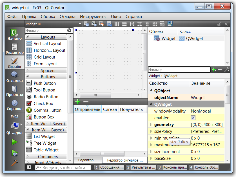Apply grid layout from toolbar
The width and height of the screenshot is (236, 177).
click(x=155, y=24)
